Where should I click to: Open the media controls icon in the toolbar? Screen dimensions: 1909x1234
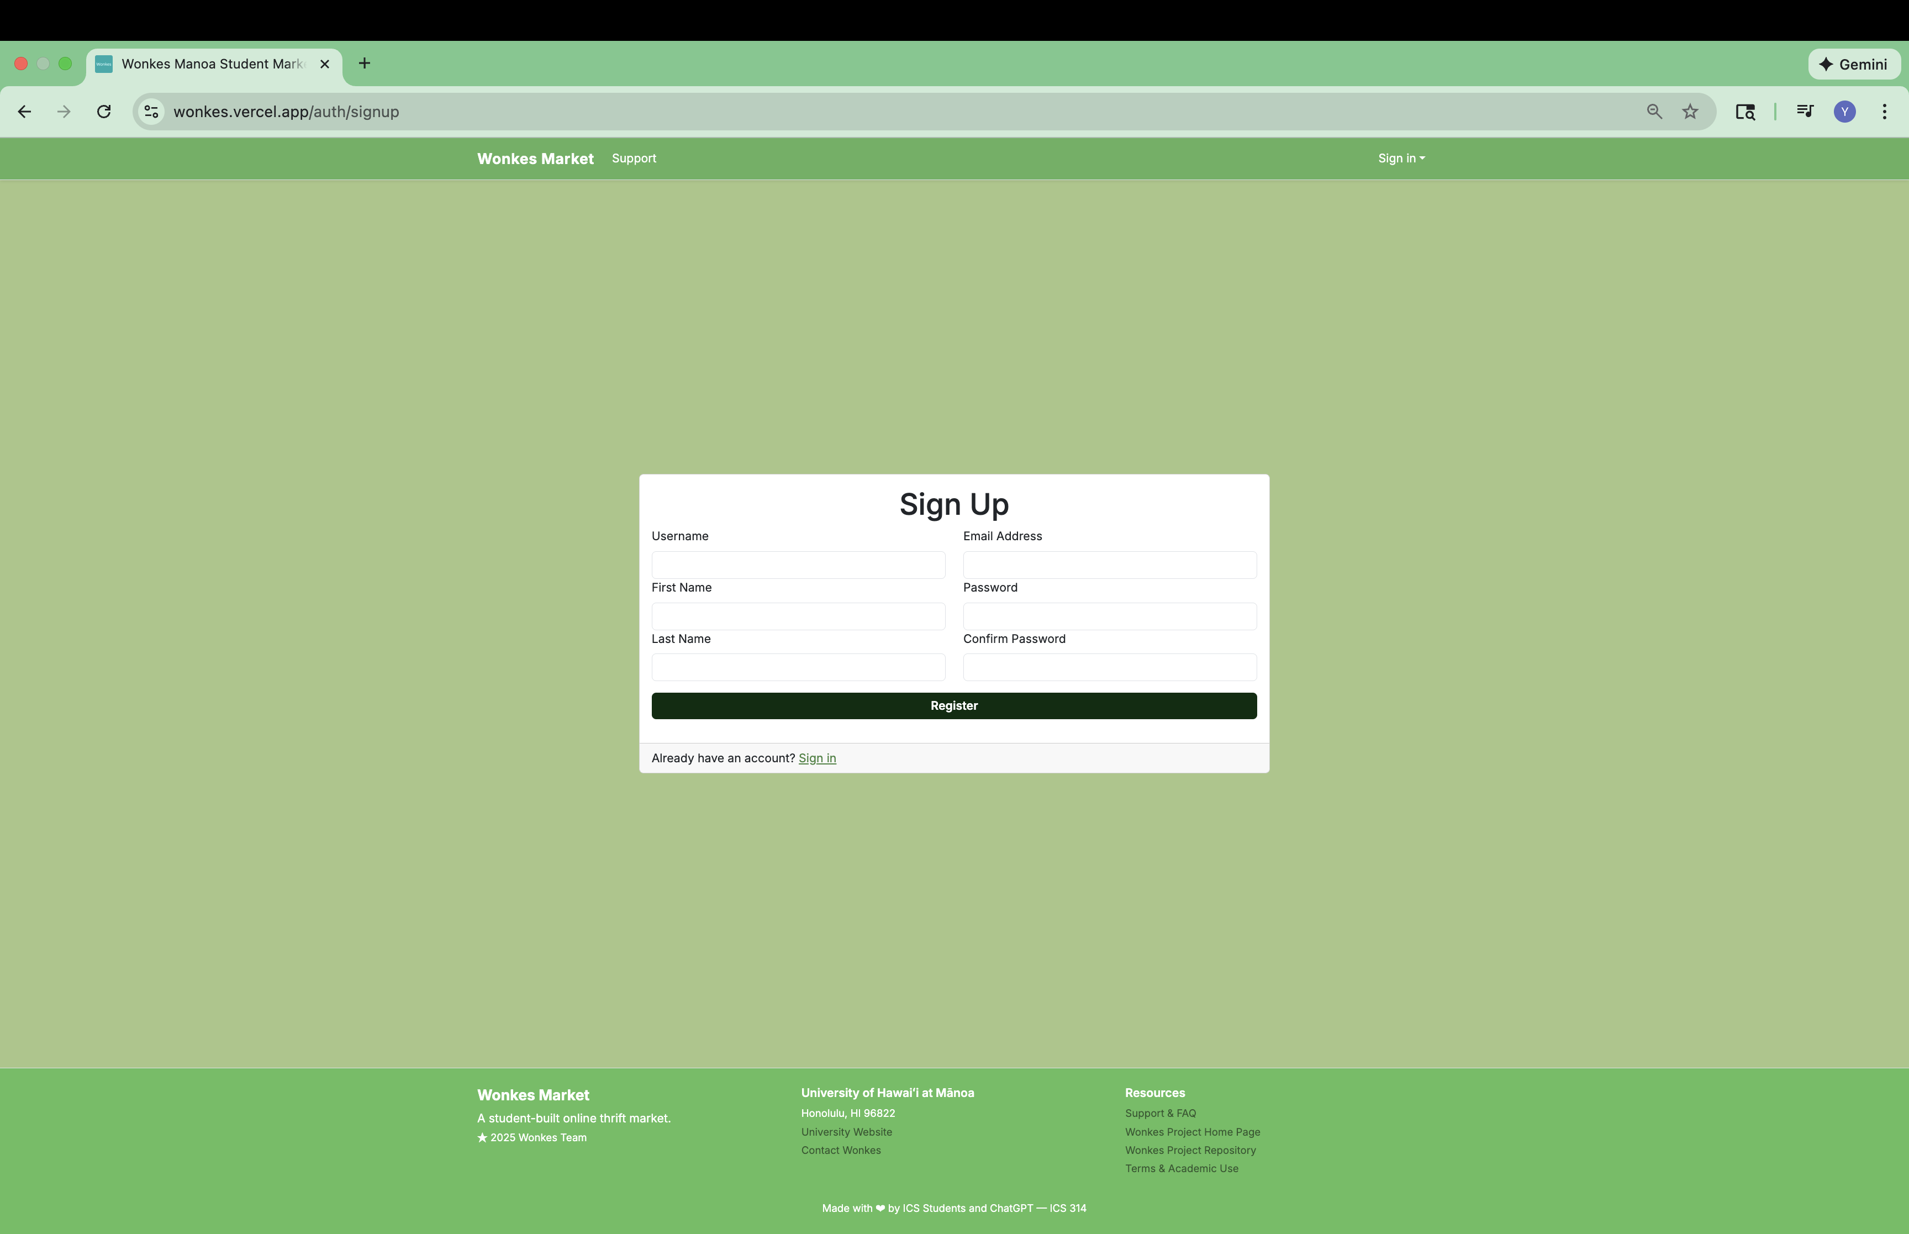(x=1805, y=112)
